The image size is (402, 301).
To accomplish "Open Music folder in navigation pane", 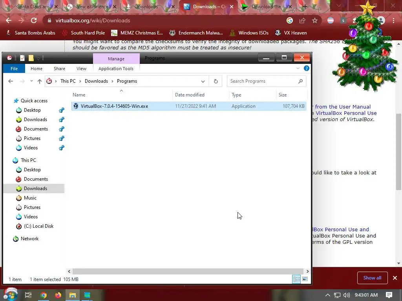I will click(30, 198).
